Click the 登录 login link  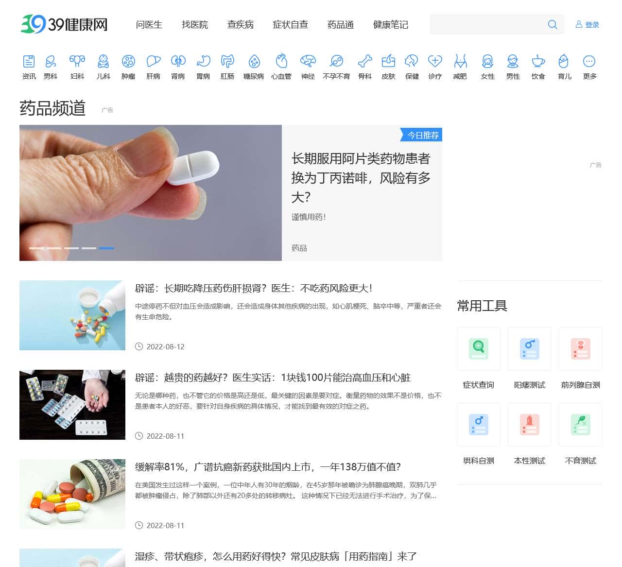pyautogui.click(x=587, y=25)
